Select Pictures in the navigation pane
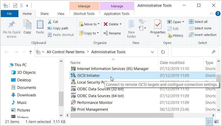The width and height of the screenshot is (222, 126). point(21,110)
